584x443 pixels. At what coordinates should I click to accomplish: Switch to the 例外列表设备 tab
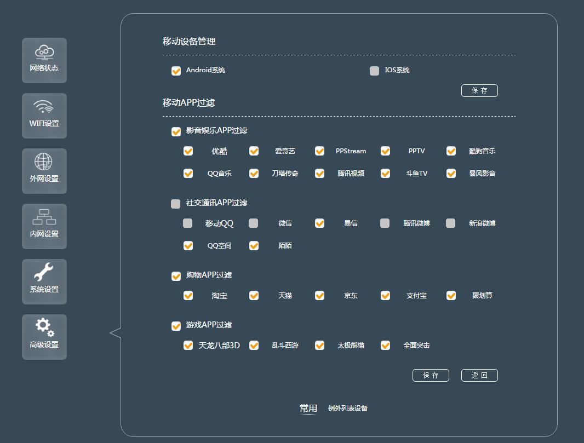(x=347, y=408)
